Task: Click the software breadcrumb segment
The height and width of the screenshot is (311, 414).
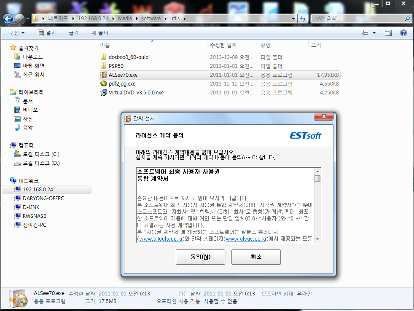Action: [151, 19]
